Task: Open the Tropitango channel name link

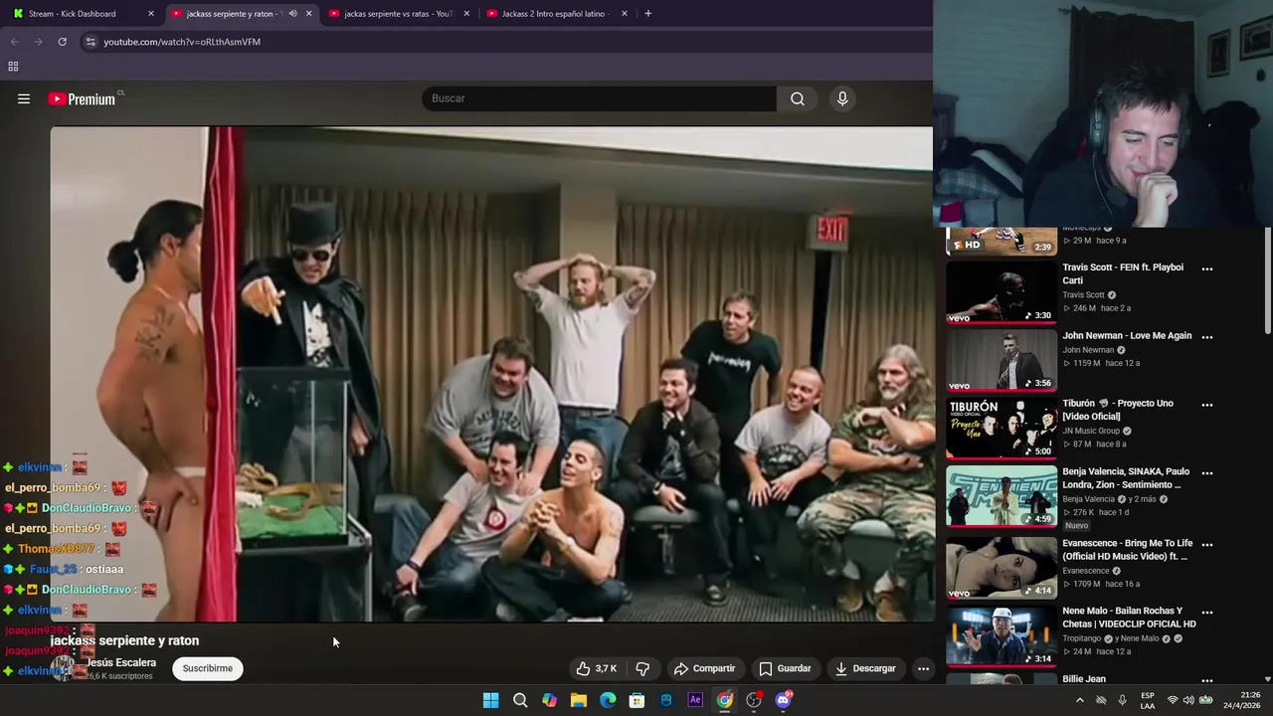Action: (1083, 638)
